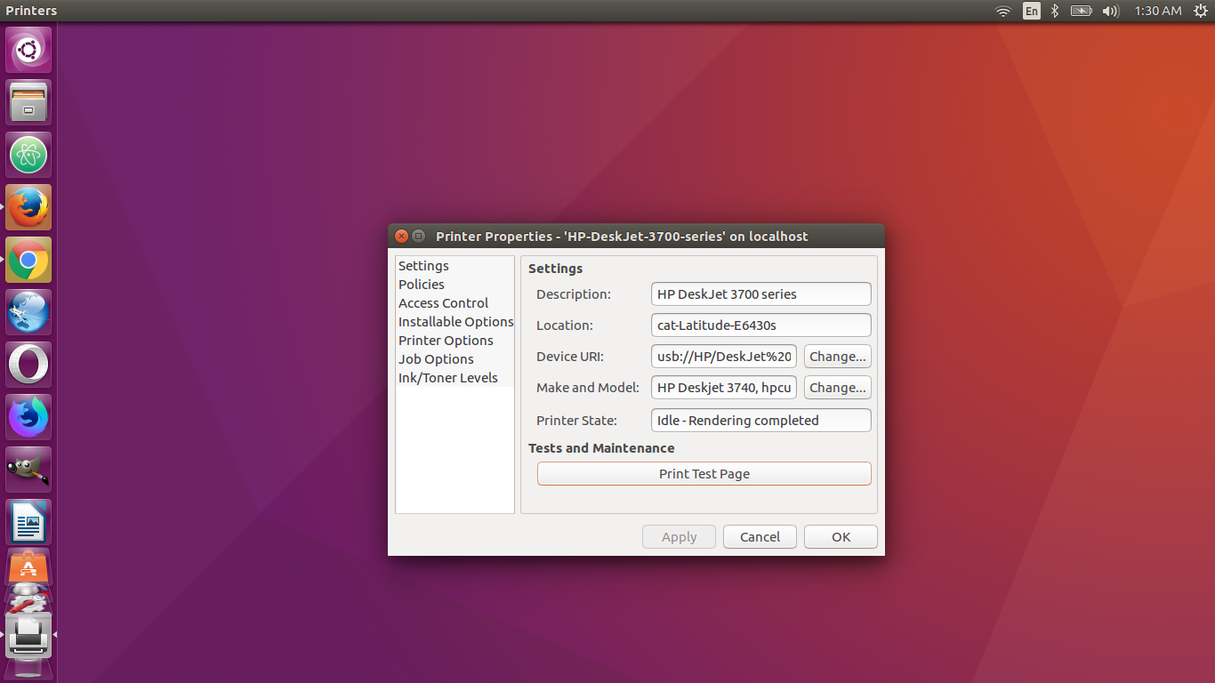Click the Device URI field
The image size is (1215, 683).
724,357
